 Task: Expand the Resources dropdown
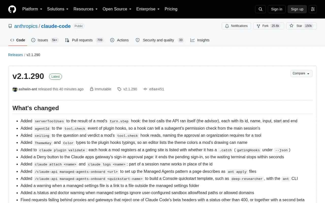[86, 9]
